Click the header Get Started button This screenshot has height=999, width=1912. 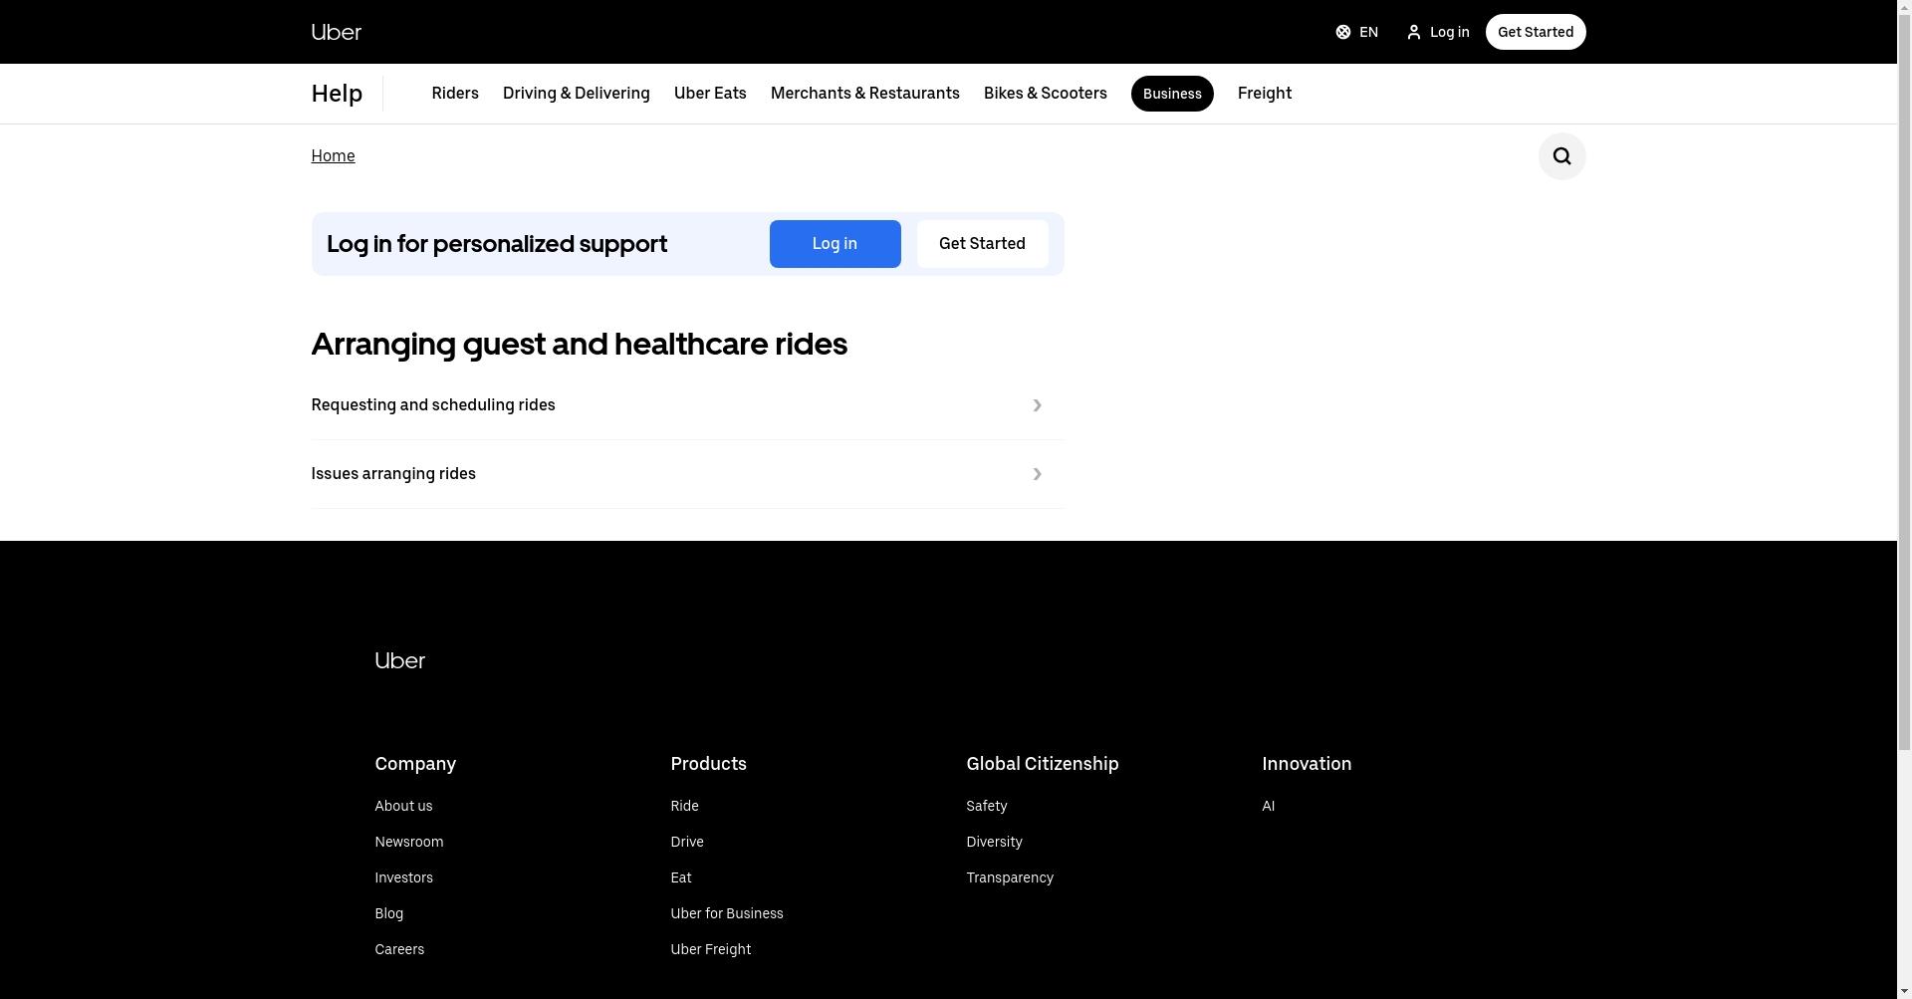tap(1536, 32)
